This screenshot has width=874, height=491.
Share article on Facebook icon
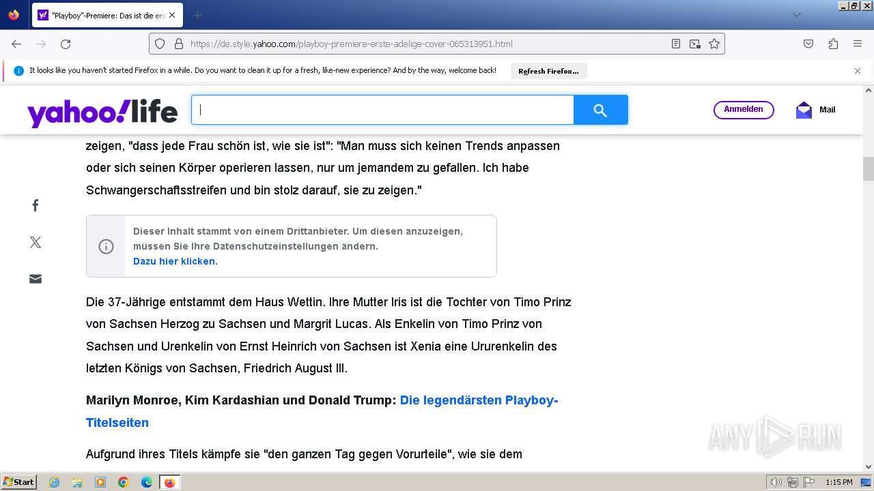[36, 205]
